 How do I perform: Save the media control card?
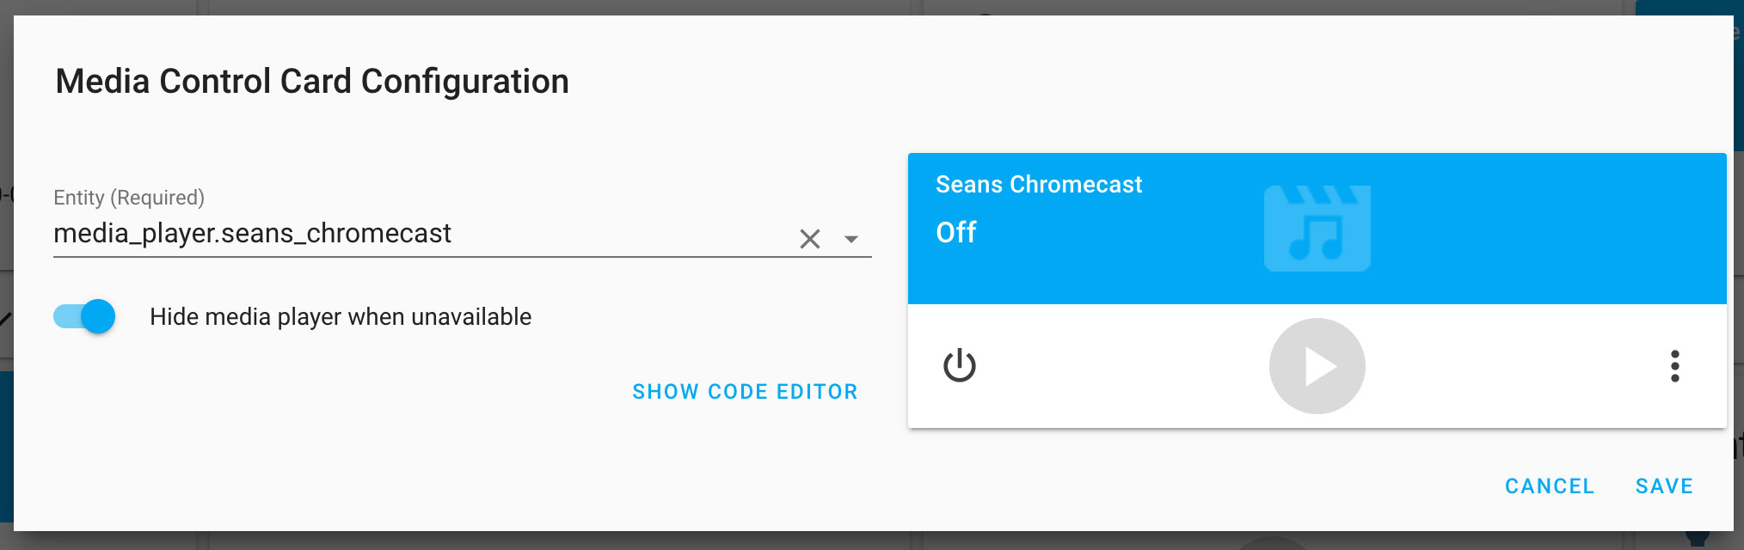click(1663, 486)
